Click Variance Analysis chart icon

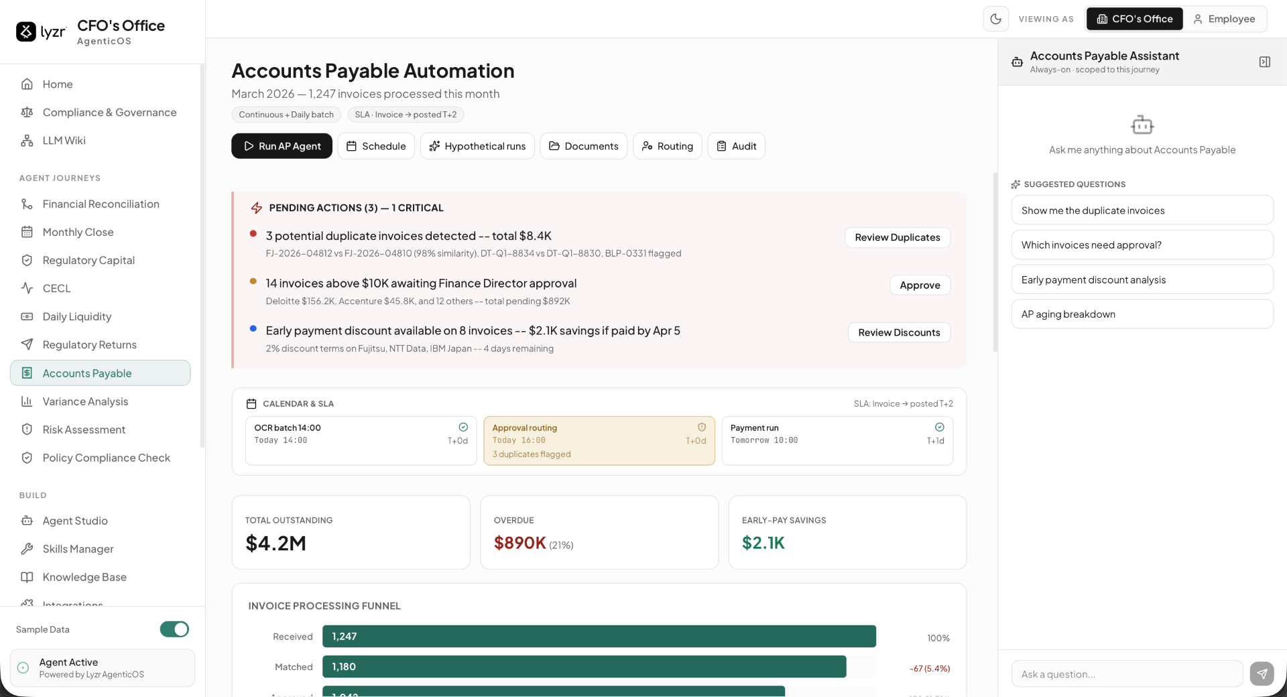[x=27, y=401]
